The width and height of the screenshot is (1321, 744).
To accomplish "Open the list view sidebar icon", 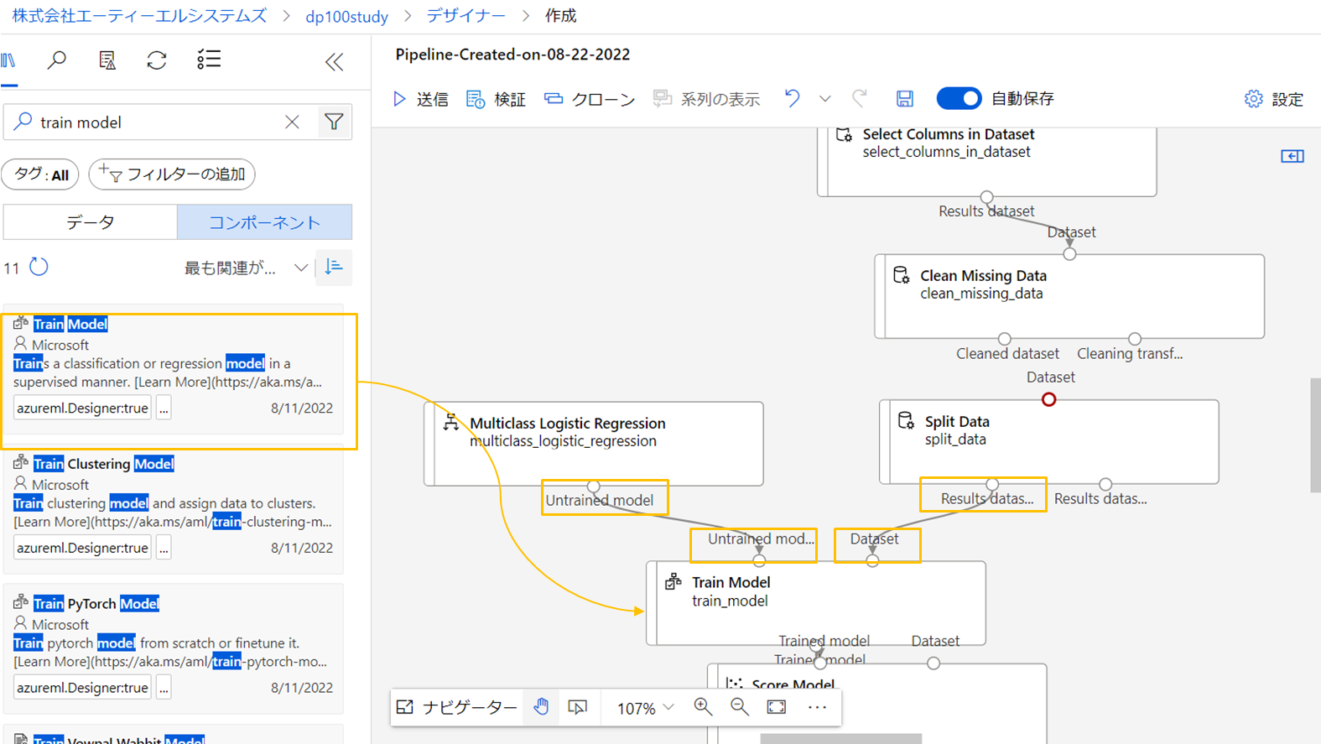I will click(x=209, y=60).
